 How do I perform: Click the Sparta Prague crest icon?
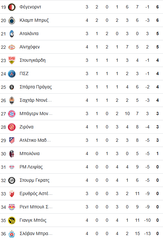tap(12, 87)
